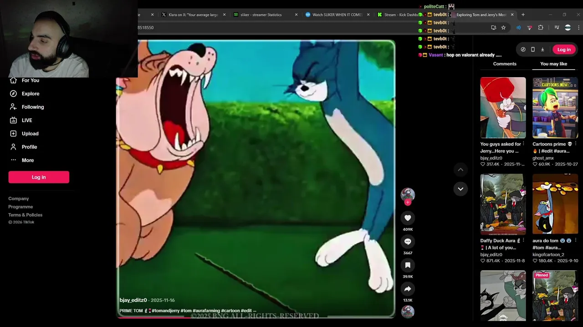The width and height of the screenshot is (583, 327).
Task: Share the video with the arrow icon
Action: coord(408,289)
